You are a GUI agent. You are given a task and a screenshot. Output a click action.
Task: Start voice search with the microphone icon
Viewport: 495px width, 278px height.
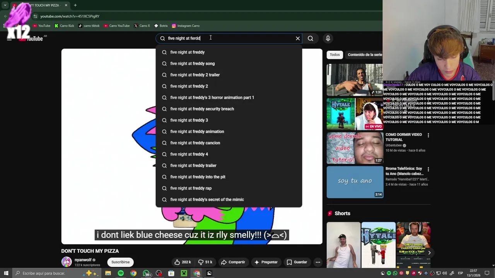point(328,38)
